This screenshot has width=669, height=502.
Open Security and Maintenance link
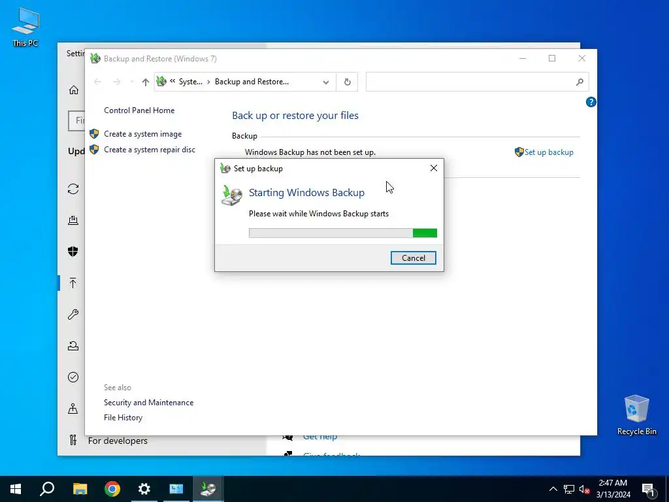[x=148, y=403]
